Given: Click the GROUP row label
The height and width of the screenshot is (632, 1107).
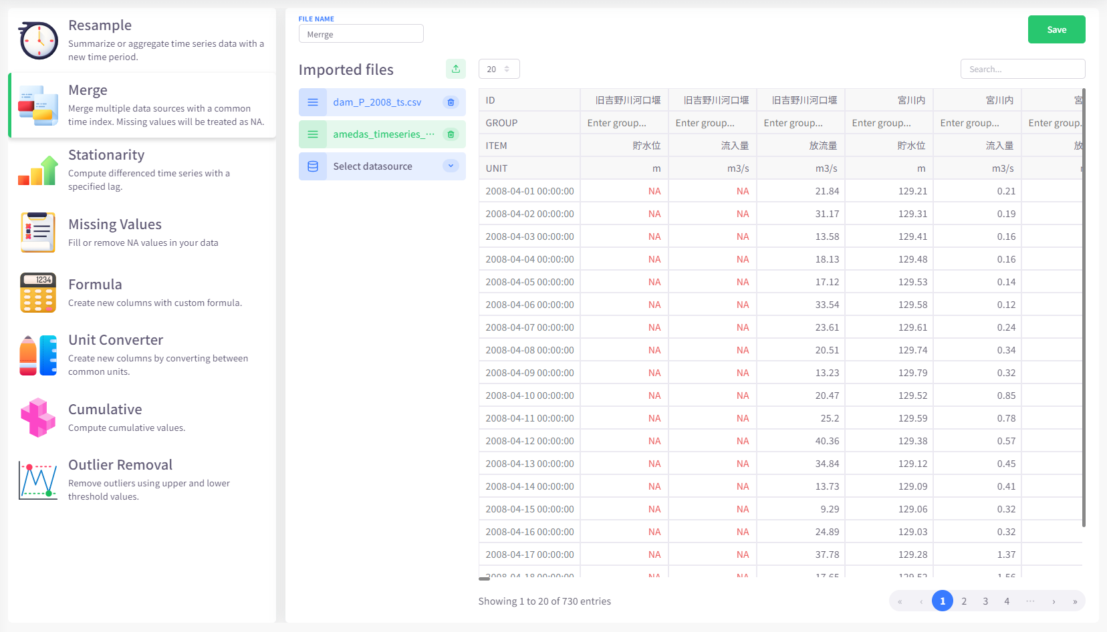Looking at the screenshot, I should 501,123.
